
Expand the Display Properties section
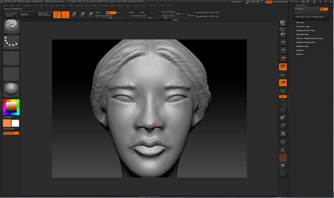point(306,42)
